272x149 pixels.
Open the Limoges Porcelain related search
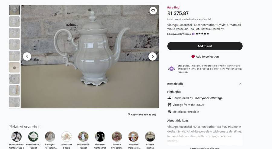pyautogui.click(x=50, y=137)
